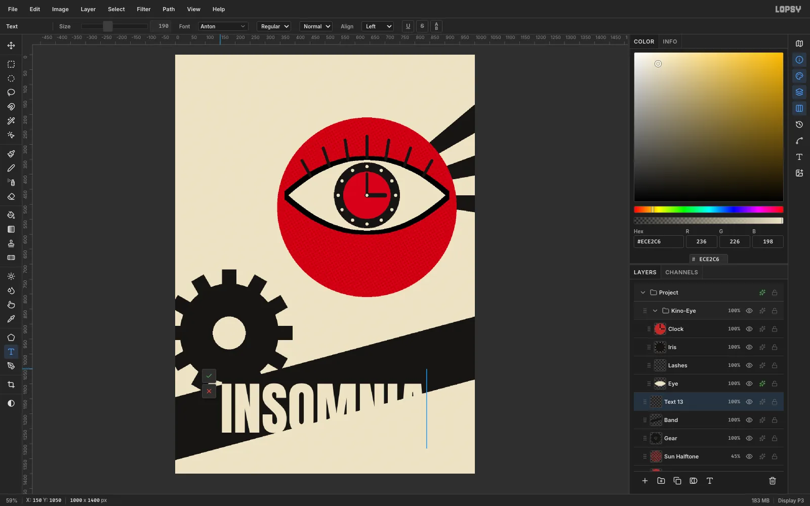Select the Dodge brightness tool
The image size is (810, 506).
[x=11, y=276]
